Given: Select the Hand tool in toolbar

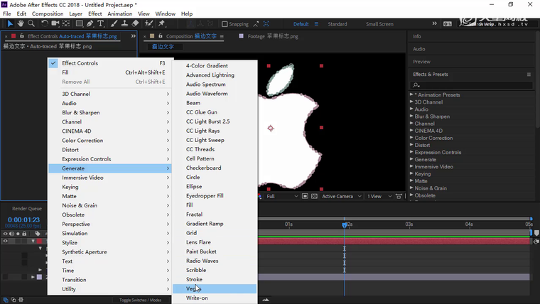Looking at the screenshot, I should pos(21,23).
